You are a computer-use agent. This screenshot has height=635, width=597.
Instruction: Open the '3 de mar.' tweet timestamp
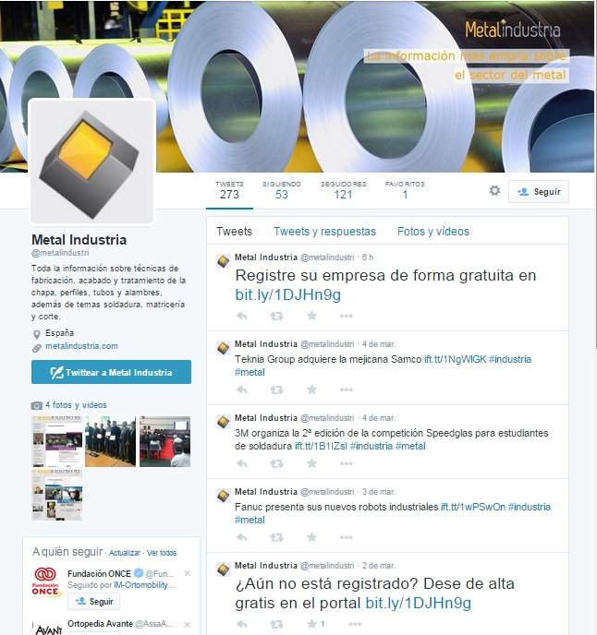(x=379, y=492)
